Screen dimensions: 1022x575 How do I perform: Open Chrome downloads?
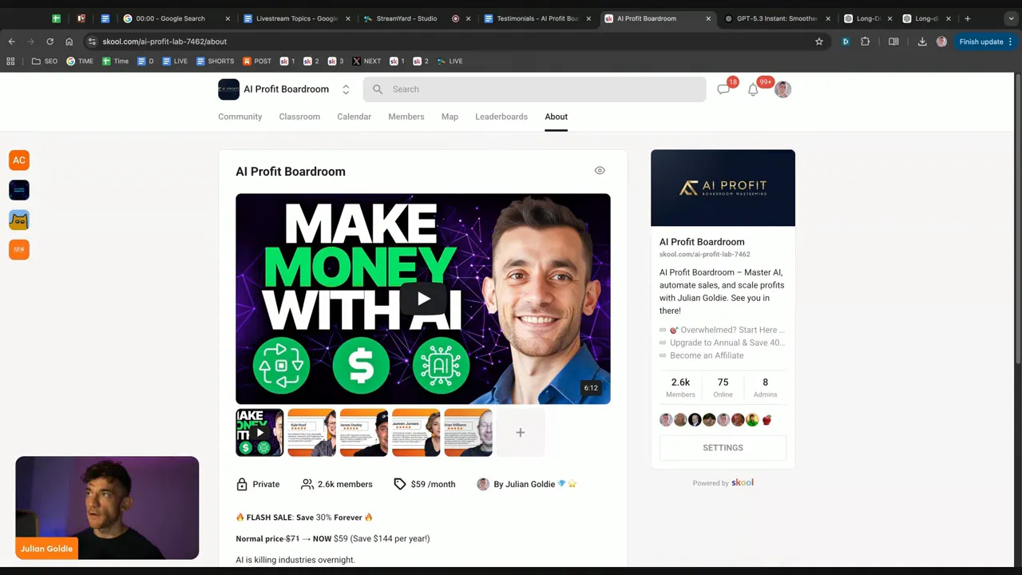click(x=922, y=42)
